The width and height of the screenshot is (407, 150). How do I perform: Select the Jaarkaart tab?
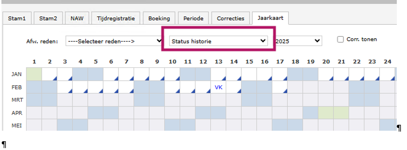pos(270,18)
